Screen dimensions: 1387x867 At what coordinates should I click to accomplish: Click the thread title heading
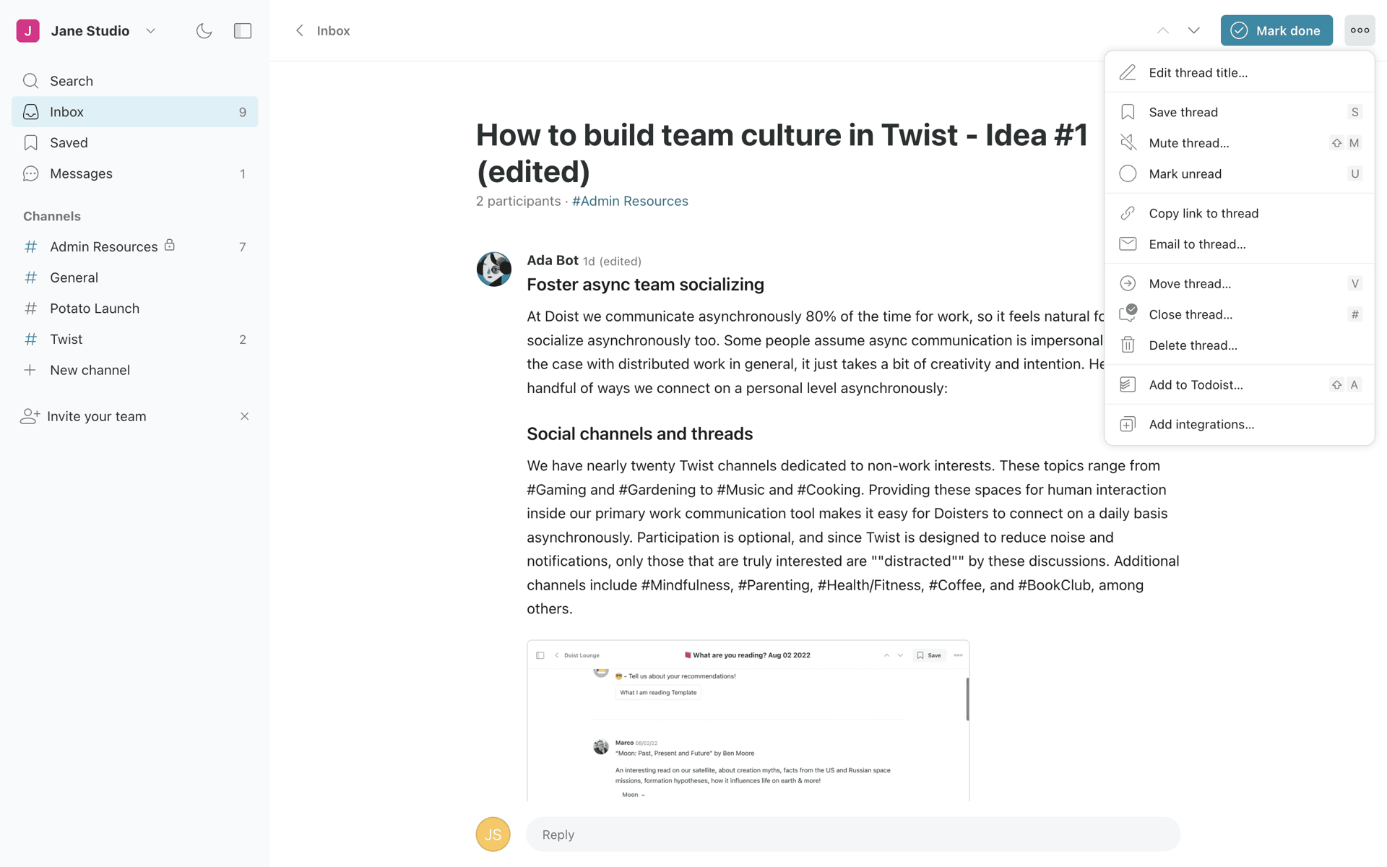point(782,153)
